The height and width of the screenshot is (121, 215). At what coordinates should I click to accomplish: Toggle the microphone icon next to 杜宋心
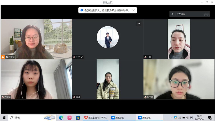pyautogui.click(x=7, y=57)
